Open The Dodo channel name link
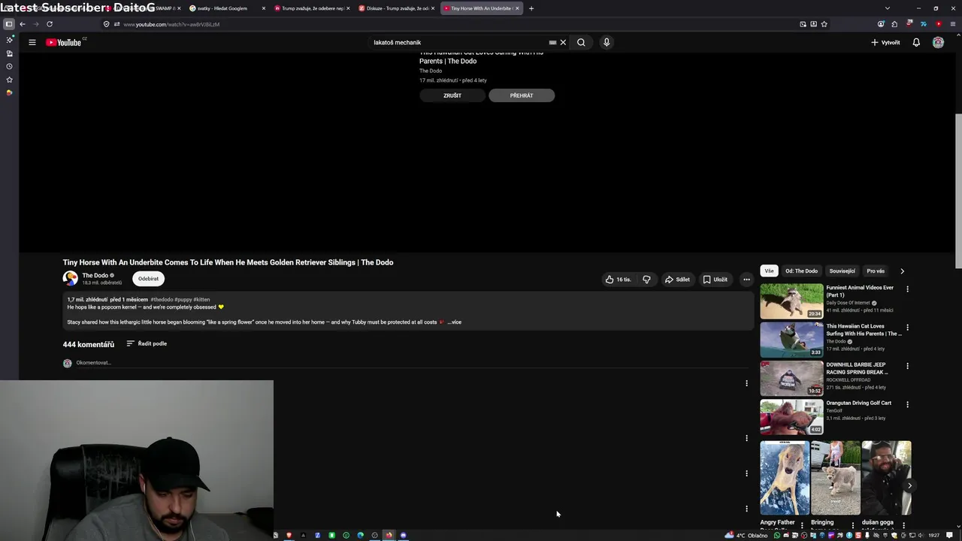 [95, 276]
